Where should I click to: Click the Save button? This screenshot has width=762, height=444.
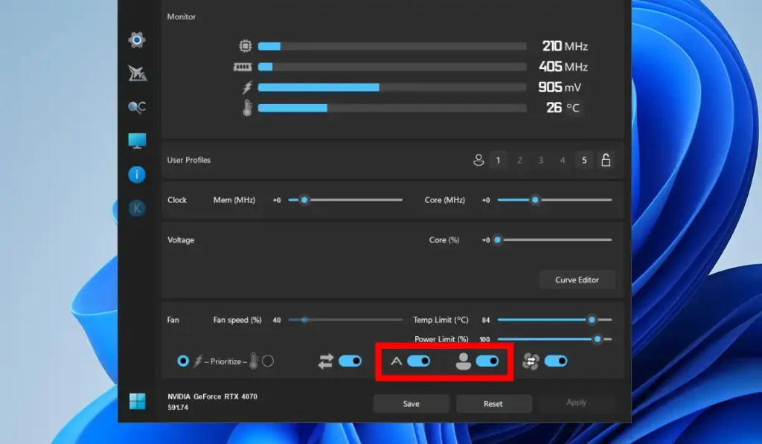click(x=411, y=403)
